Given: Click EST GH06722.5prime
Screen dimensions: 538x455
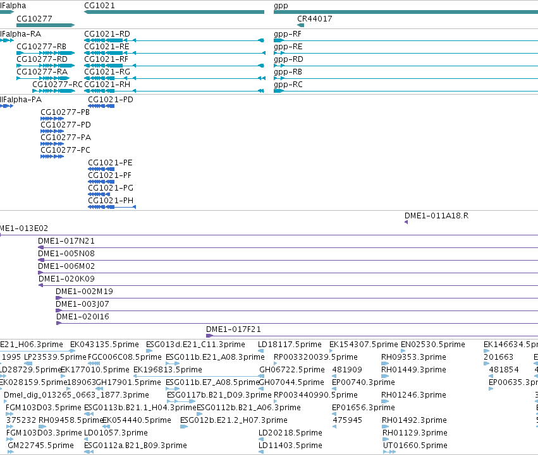Looking at the screenshot, I should coord(261,376).
